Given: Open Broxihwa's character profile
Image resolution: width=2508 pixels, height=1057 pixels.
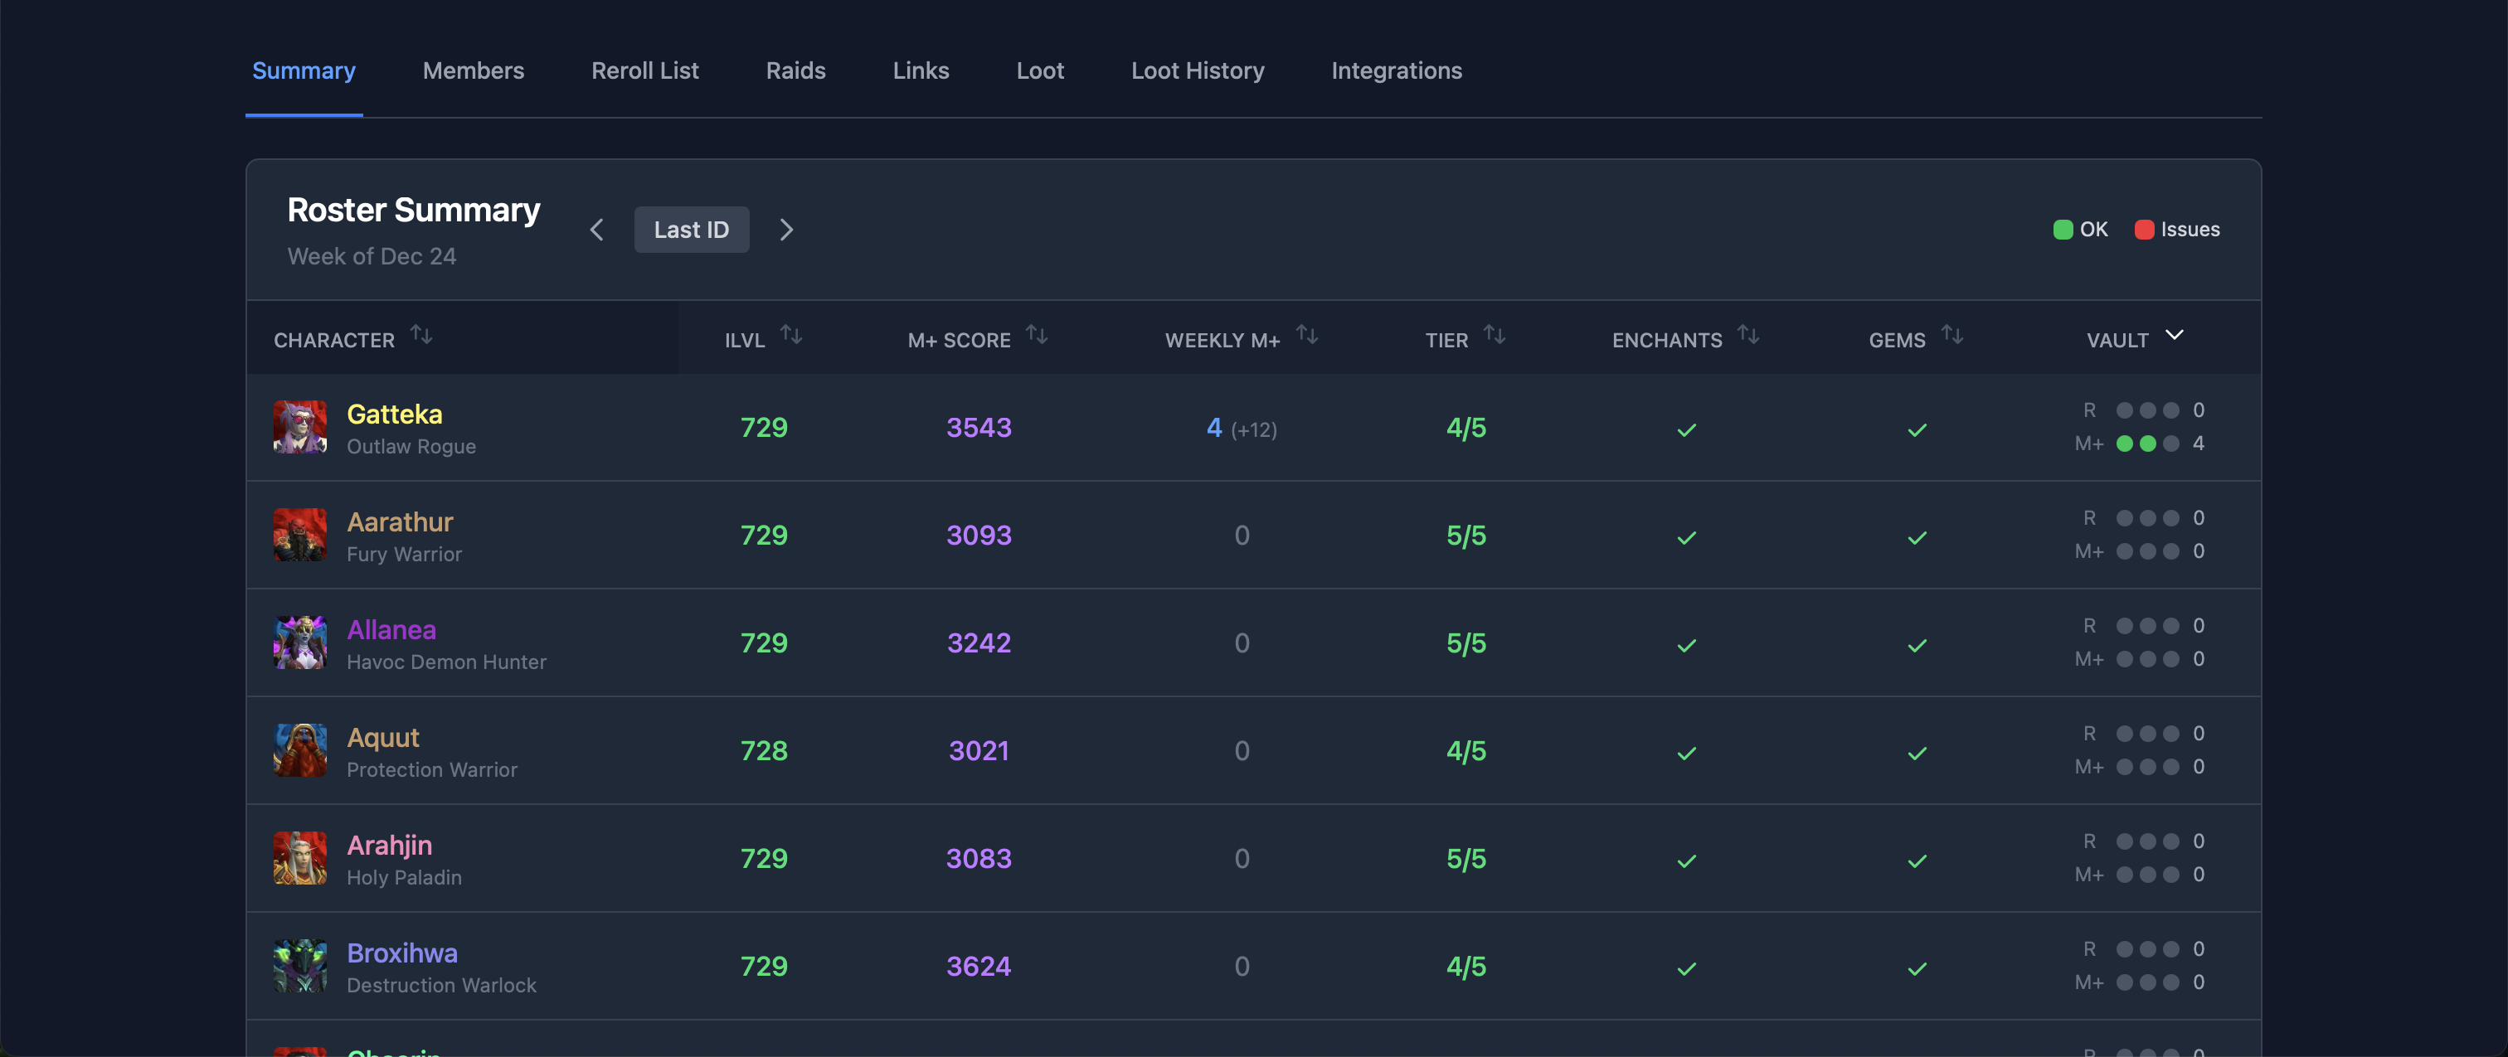Looking at the screenshot, I should coord(402,952).
